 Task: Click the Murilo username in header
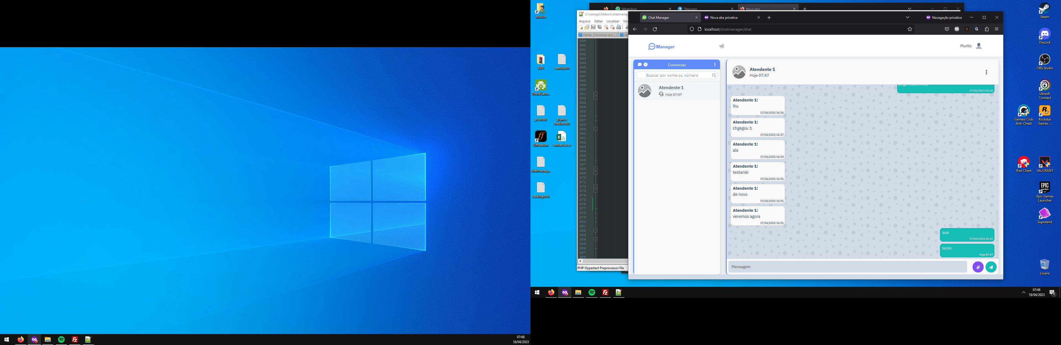pyautogui.click(x=965, y=46)
